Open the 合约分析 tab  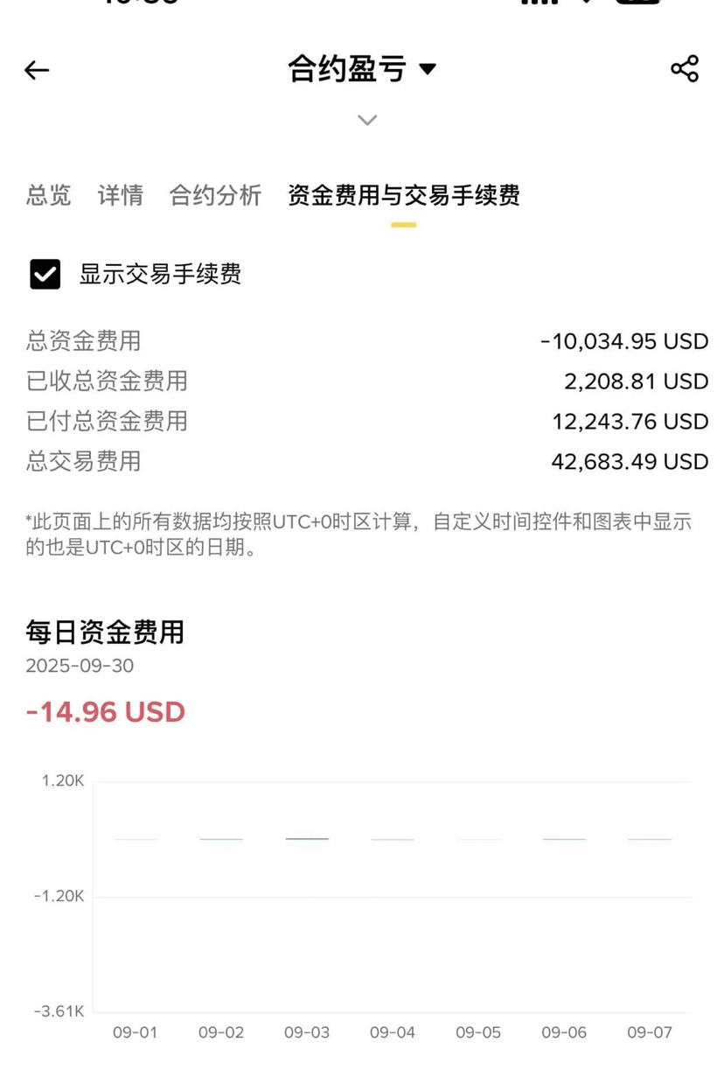pyautogui.click(x=215, y=195)
